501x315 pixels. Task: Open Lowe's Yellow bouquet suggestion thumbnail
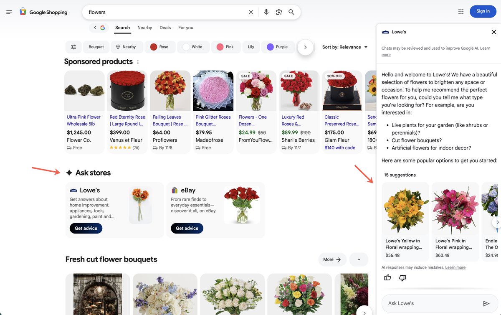(405, 208)
